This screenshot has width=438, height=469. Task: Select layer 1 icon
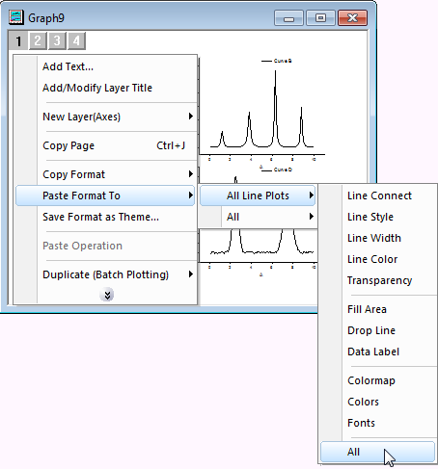click(18, 40)
